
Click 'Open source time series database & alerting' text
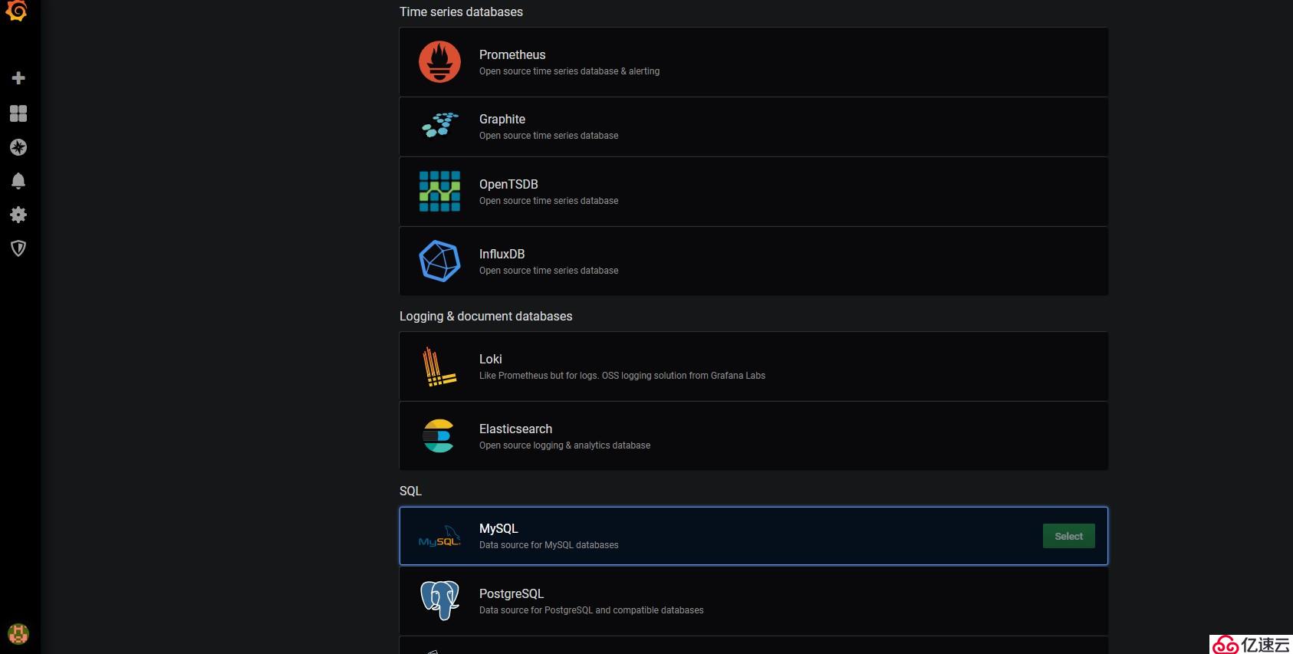569,71
